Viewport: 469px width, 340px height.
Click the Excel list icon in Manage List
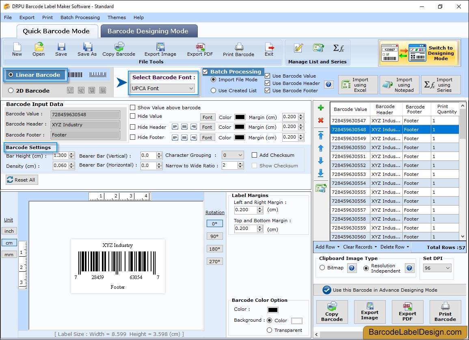coord(318,48)
